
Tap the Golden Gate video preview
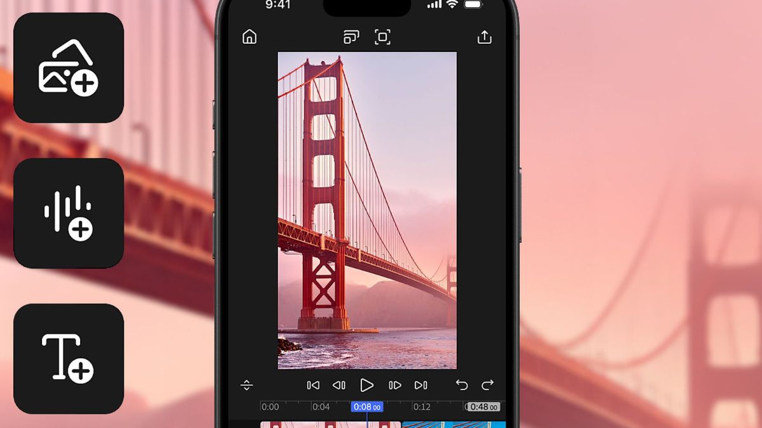(x=367, y=210)
